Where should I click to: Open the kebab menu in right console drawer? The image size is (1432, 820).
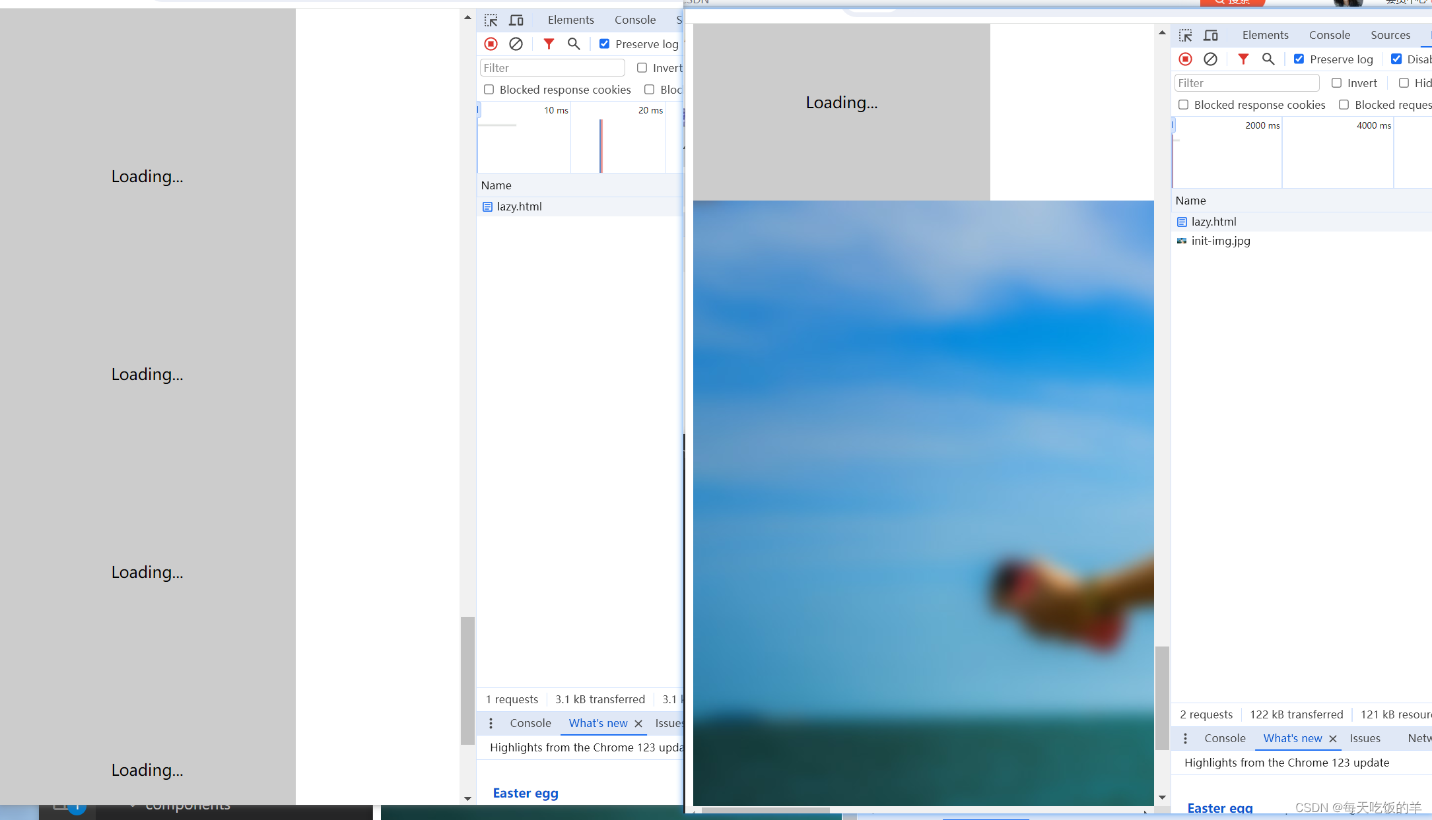tap(1185, 738)
